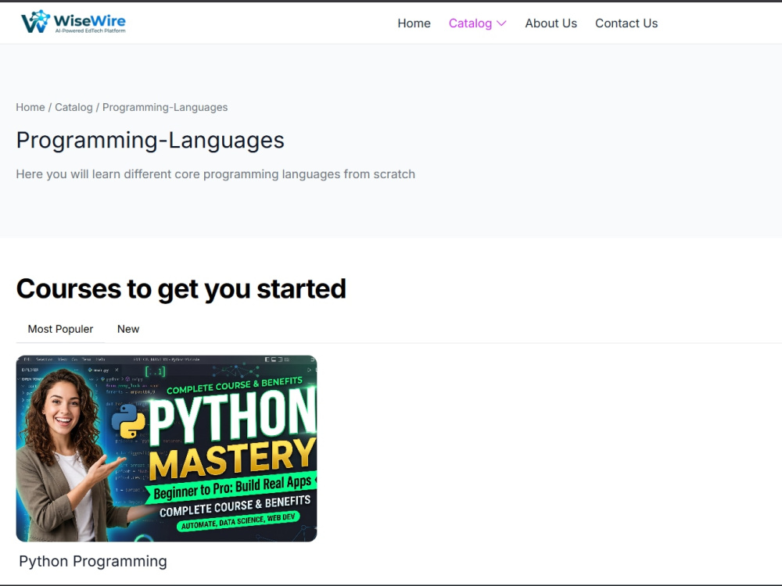Select the Most Populer tab
This screenshot has height=586, width=782.
60,329
